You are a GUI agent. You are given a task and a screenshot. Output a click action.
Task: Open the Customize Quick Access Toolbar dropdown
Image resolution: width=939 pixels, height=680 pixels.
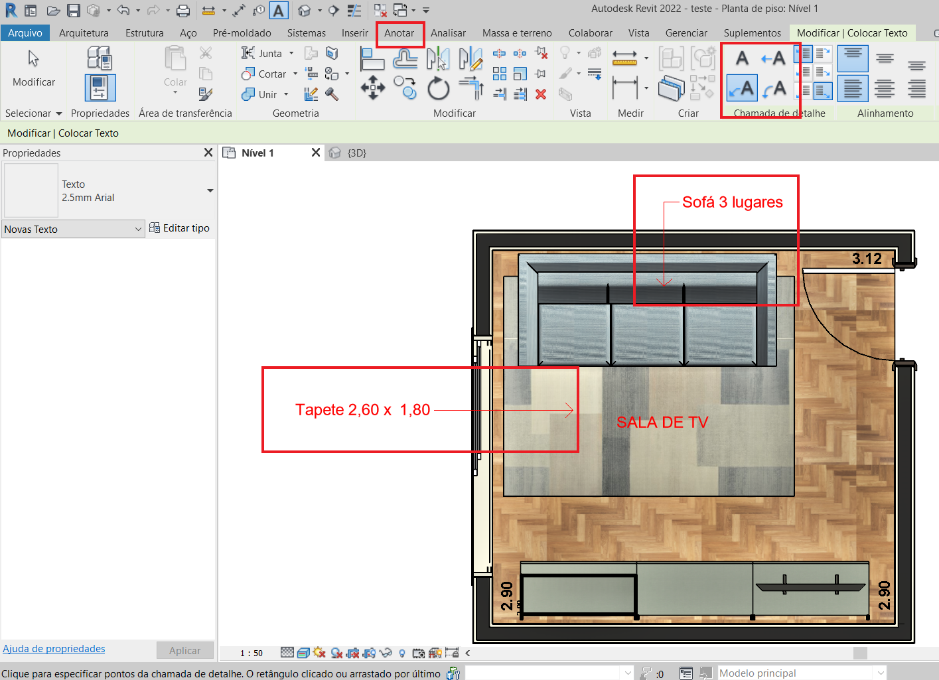426,11
